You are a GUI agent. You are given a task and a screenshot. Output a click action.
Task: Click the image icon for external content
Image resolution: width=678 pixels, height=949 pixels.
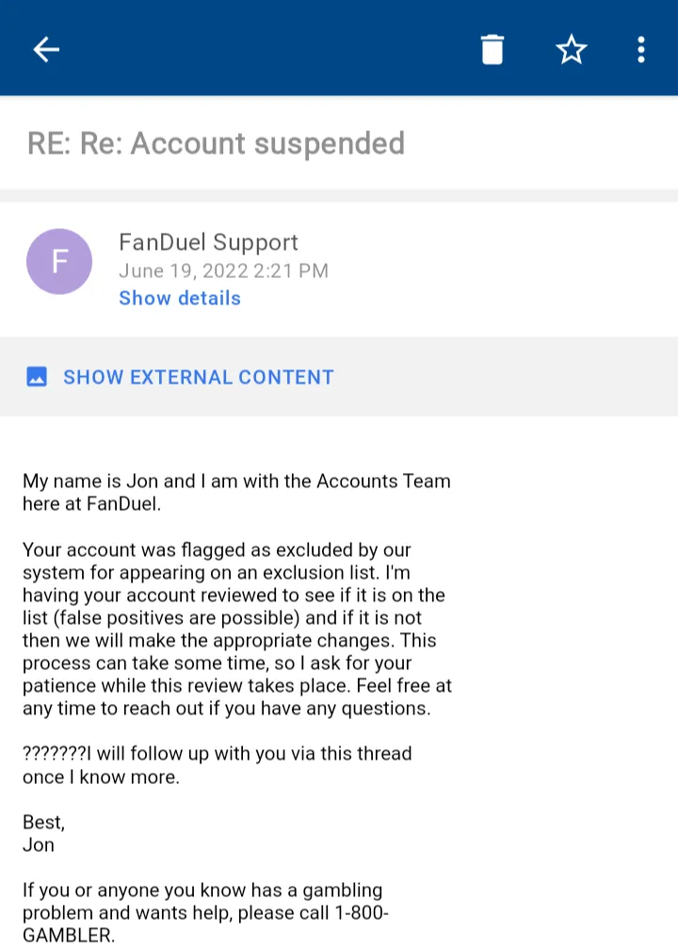(37, 377)
